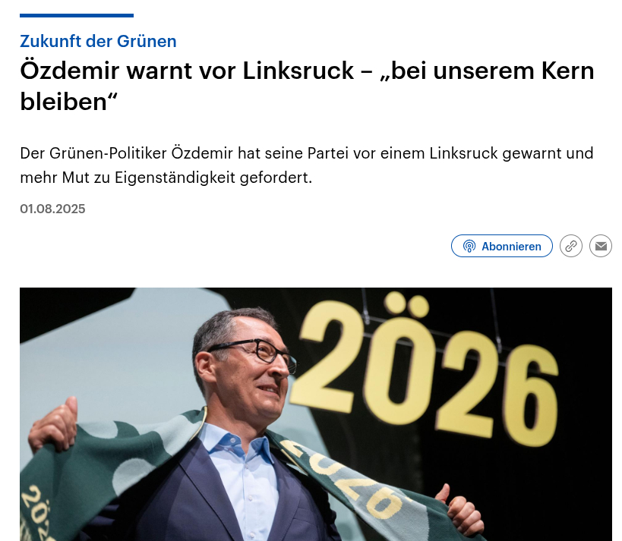
Task: Click the blue accent bar above the category
Action: click(77, 15)
